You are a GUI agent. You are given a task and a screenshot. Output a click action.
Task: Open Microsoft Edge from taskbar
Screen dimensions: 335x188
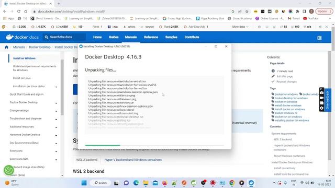136,183
